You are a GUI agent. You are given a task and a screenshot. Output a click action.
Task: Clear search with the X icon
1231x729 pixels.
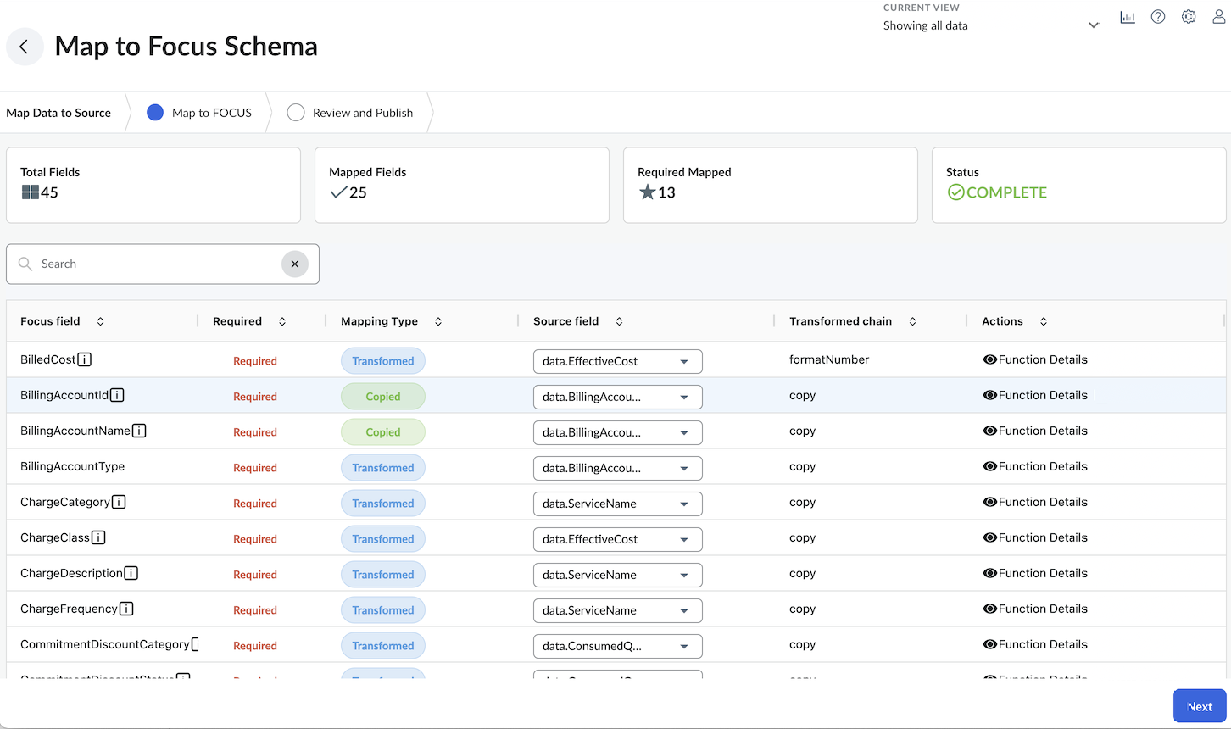[295, 264]
